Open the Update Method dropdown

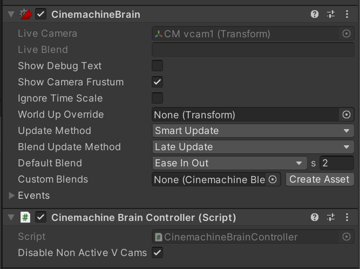(x=253, y=131)
